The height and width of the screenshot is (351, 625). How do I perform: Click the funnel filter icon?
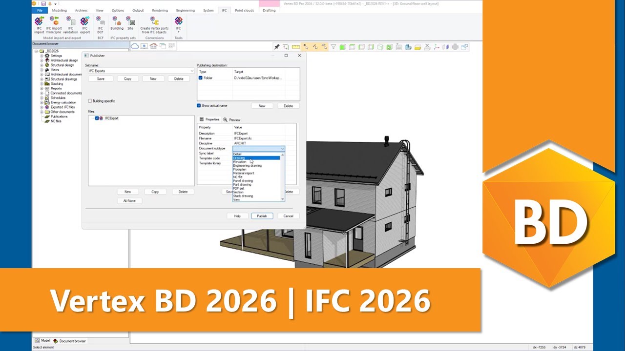pyautogui.click(x=333, y=47)
